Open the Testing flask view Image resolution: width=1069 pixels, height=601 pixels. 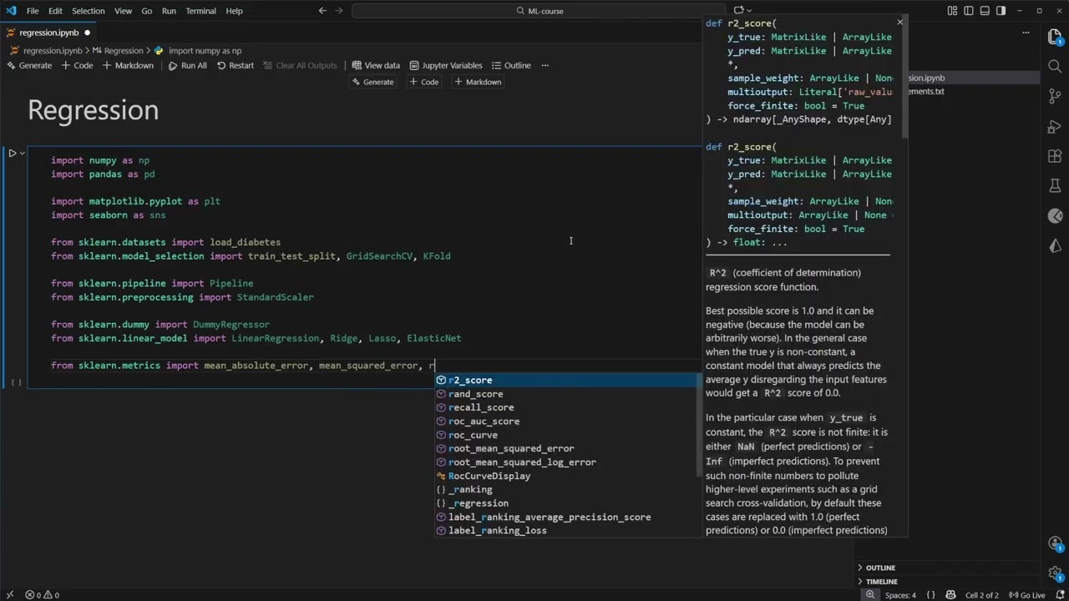tap(1055, 186)
